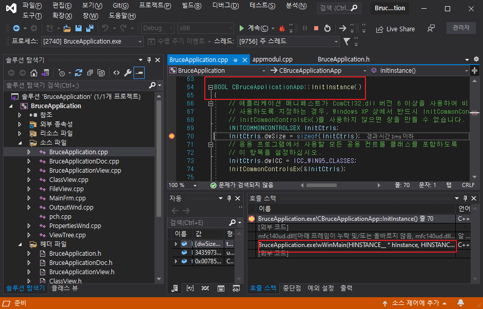Expand the 리소스 파일 folder

click(x=20, y=133)
